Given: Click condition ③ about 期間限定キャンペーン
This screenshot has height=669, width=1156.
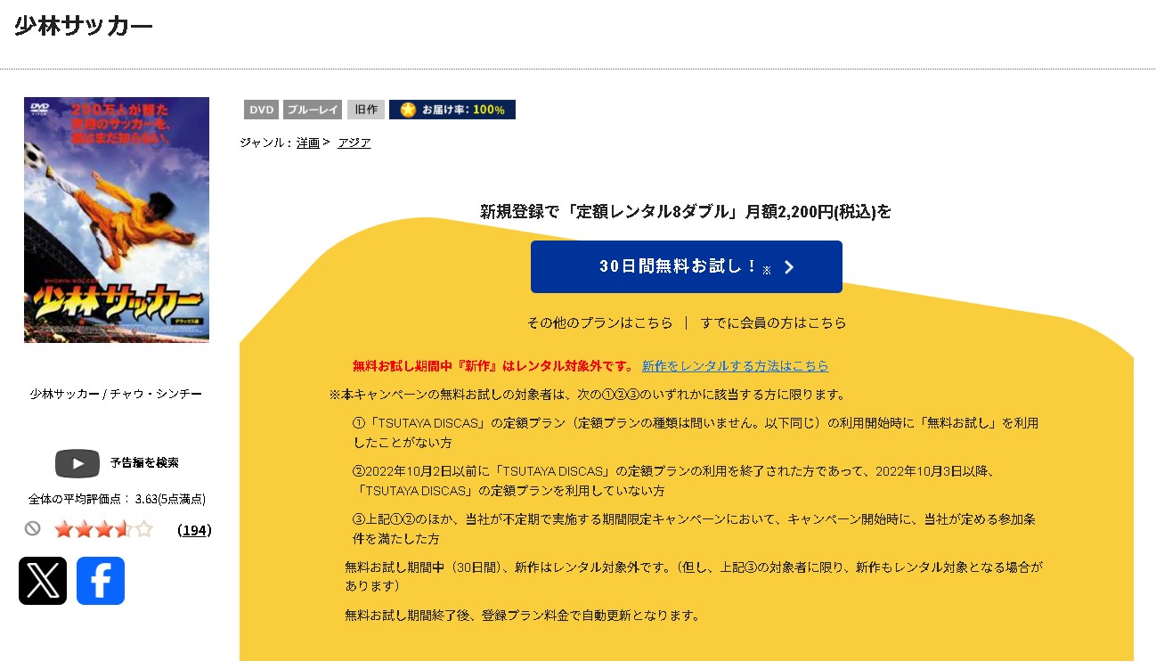Looking at the screenshot, I should click(694, 529).
